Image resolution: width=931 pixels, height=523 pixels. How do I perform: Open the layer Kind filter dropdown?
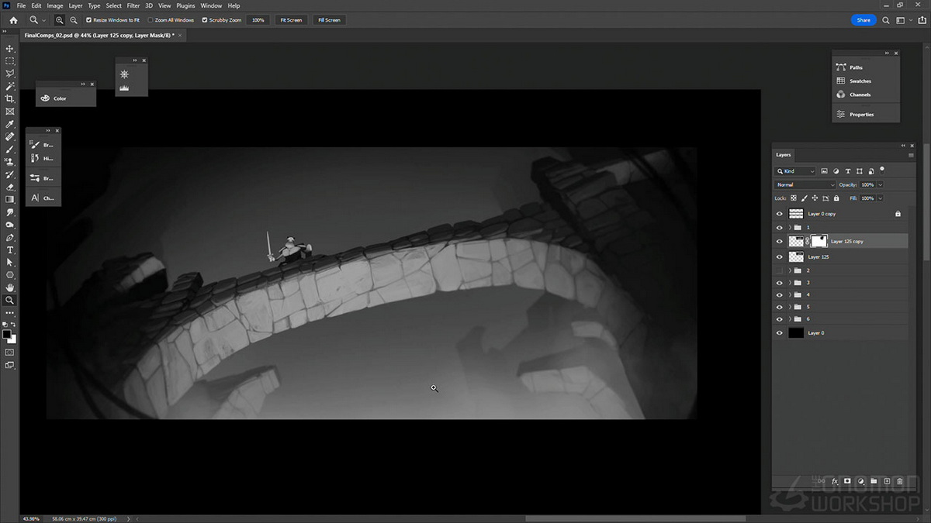tap(796, 171)
